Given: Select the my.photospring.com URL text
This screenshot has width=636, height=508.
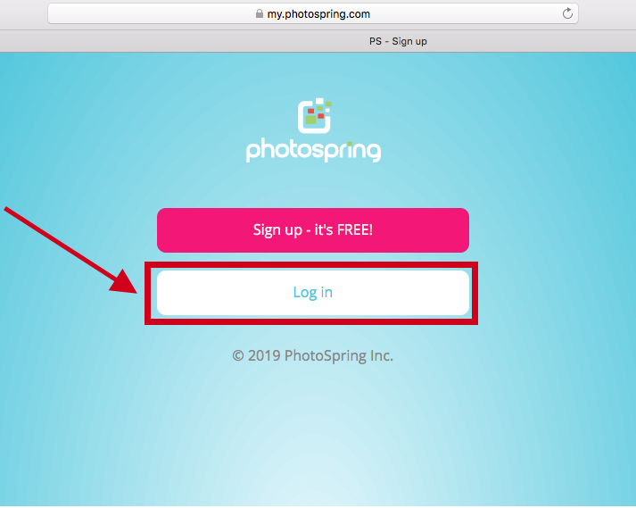Looking at the screenshot, I should coord(318,13).
